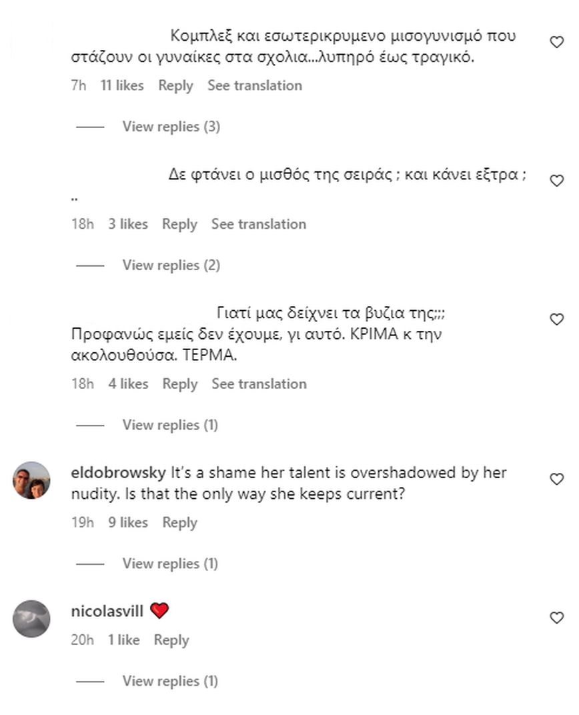Expand the 3 replies under the first comment
579x715 pixels.
point(171,126)
